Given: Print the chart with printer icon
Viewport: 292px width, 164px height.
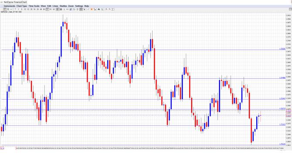Looking at the screenshot, I should click(99, 9).
